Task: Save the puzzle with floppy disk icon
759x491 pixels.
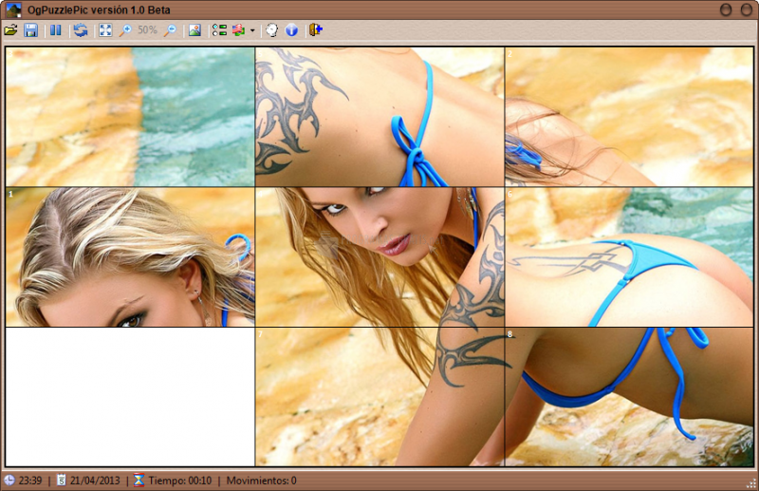Action: [30, 30]
